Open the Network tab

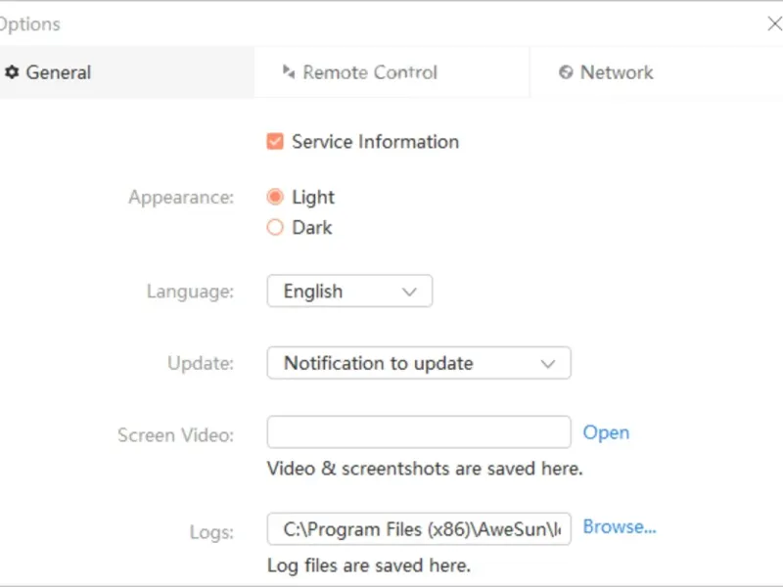pos(617,72)
